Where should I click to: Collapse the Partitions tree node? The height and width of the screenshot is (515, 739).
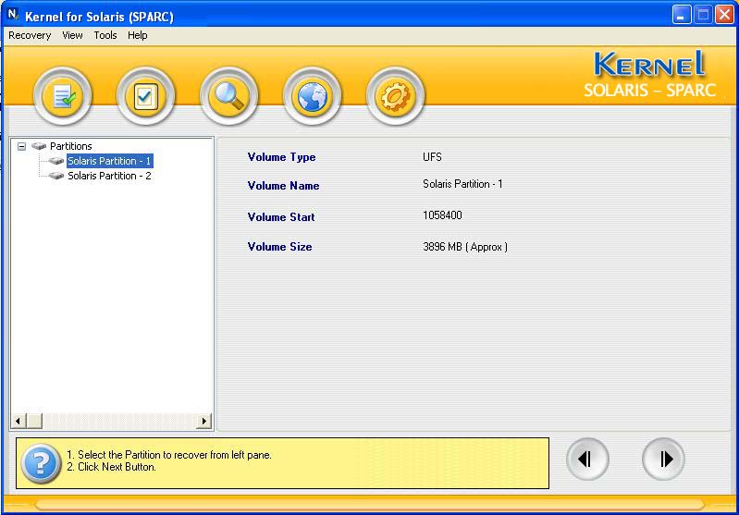(x=21, y=146)
